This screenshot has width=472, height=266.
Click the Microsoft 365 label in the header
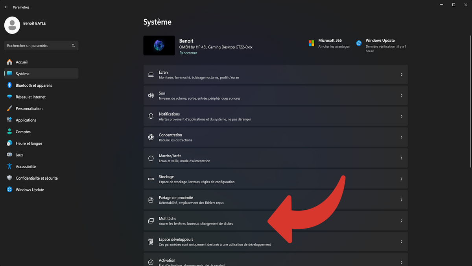coord(330,41)
